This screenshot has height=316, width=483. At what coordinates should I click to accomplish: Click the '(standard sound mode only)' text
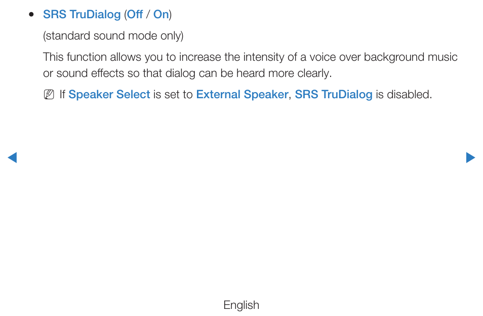(x=113, y=36)
